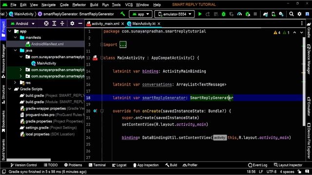Open editor tab options three-dot icon
The height and width of the screenshot is (175, 312).
[302, 23]
